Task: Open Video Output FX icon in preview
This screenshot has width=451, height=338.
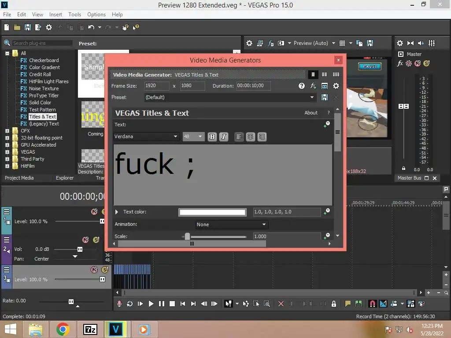Action: click(x=271, y=43)
